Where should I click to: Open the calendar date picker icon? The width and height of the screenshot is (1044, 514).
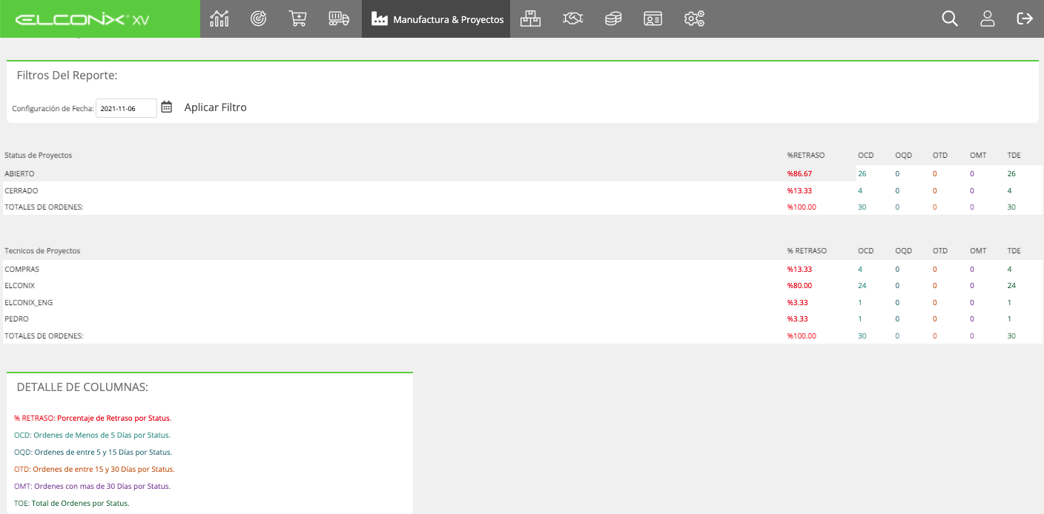(167, 107)
